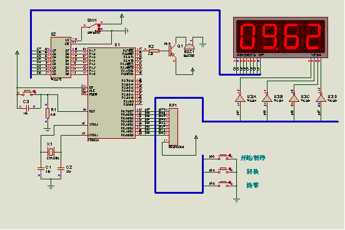345x230 pixels.
Task: Select the U3:D inverter gate
Action: [321, 97]
